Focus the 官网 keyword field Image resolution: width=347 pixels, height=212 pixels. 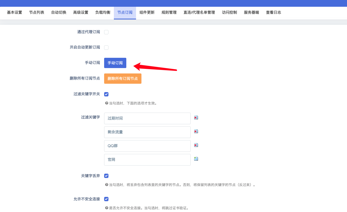click(x=147, y=160)
